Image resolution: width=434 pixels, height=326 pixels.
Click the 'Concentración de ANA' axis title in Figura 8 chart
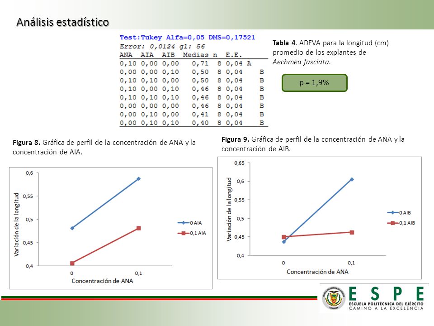102,281
